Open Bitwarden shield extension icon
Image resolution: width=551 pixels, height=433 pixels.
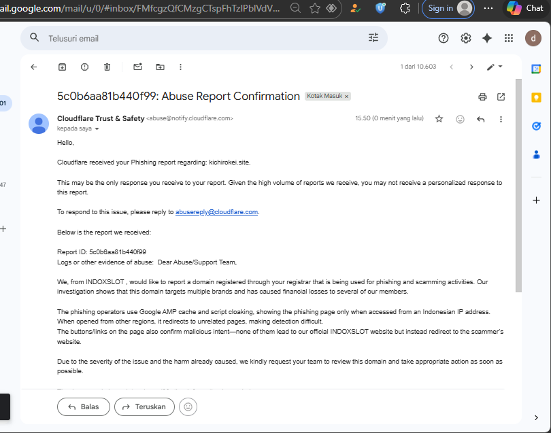pos(380,7)
